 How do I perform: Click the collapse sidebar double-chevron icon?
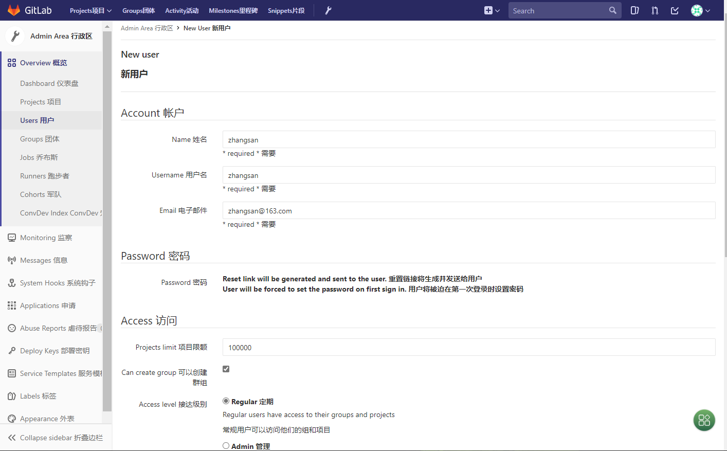click(12, 438)
